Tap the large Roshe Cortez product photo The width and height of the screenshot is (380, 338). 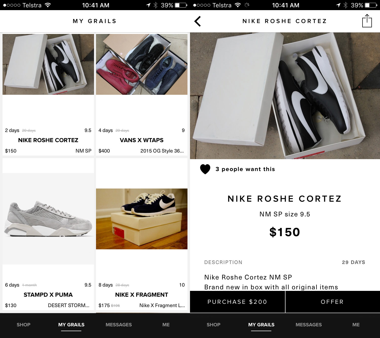click(x=285, y=96)
